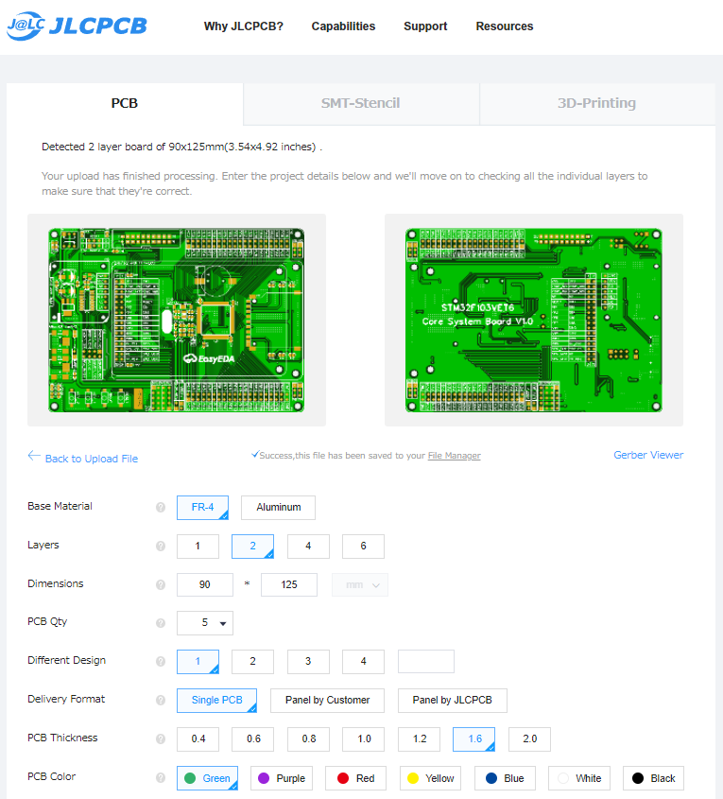Set PCB thickness to 0.8

click(308, 738)
